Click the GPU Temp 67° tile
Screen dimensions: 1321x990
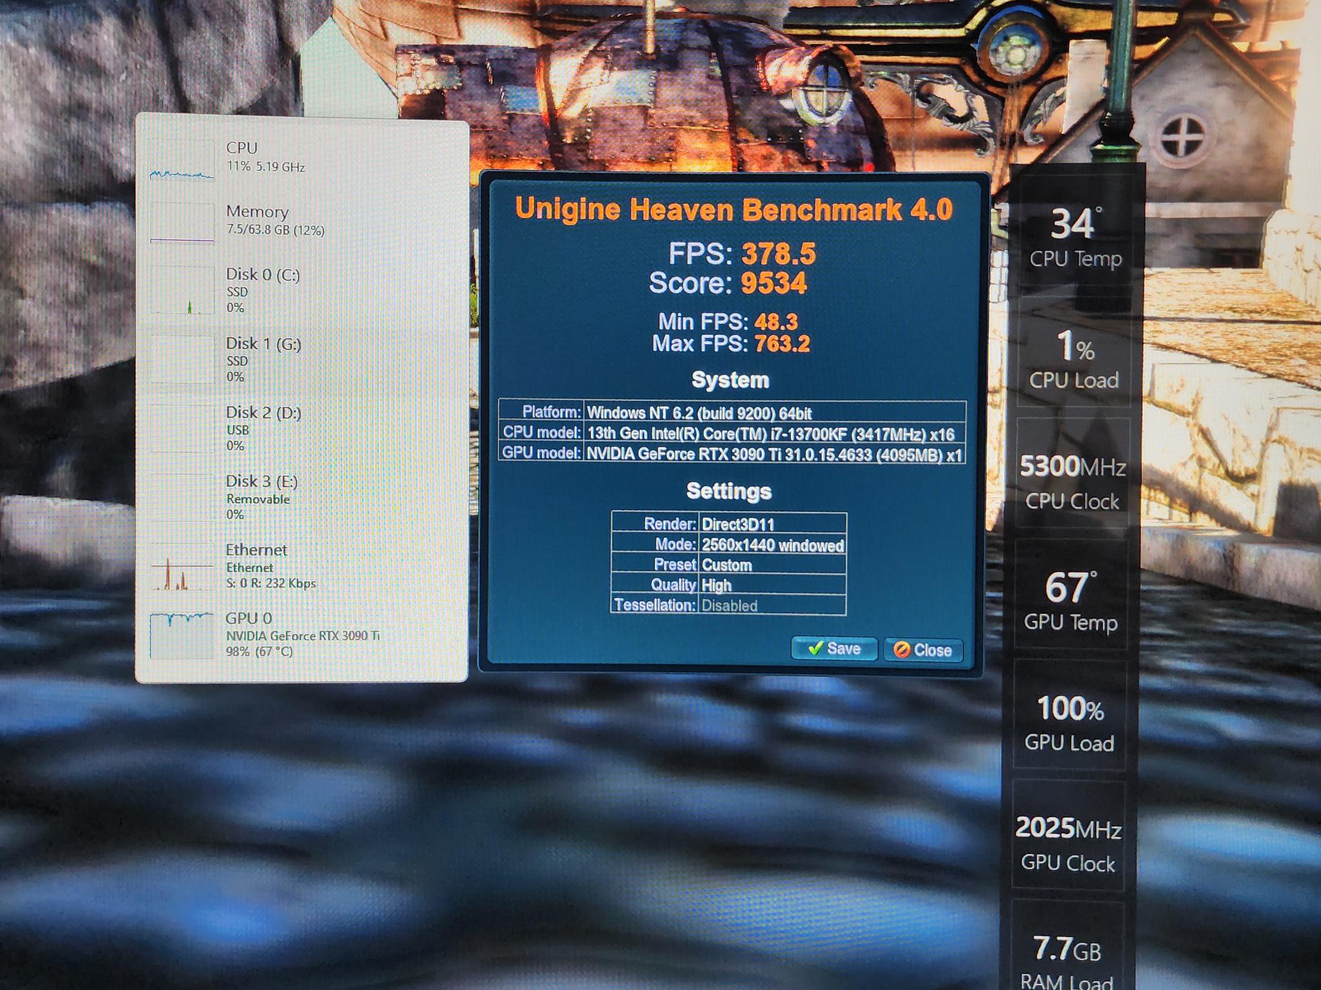[x=1071, y=601]
